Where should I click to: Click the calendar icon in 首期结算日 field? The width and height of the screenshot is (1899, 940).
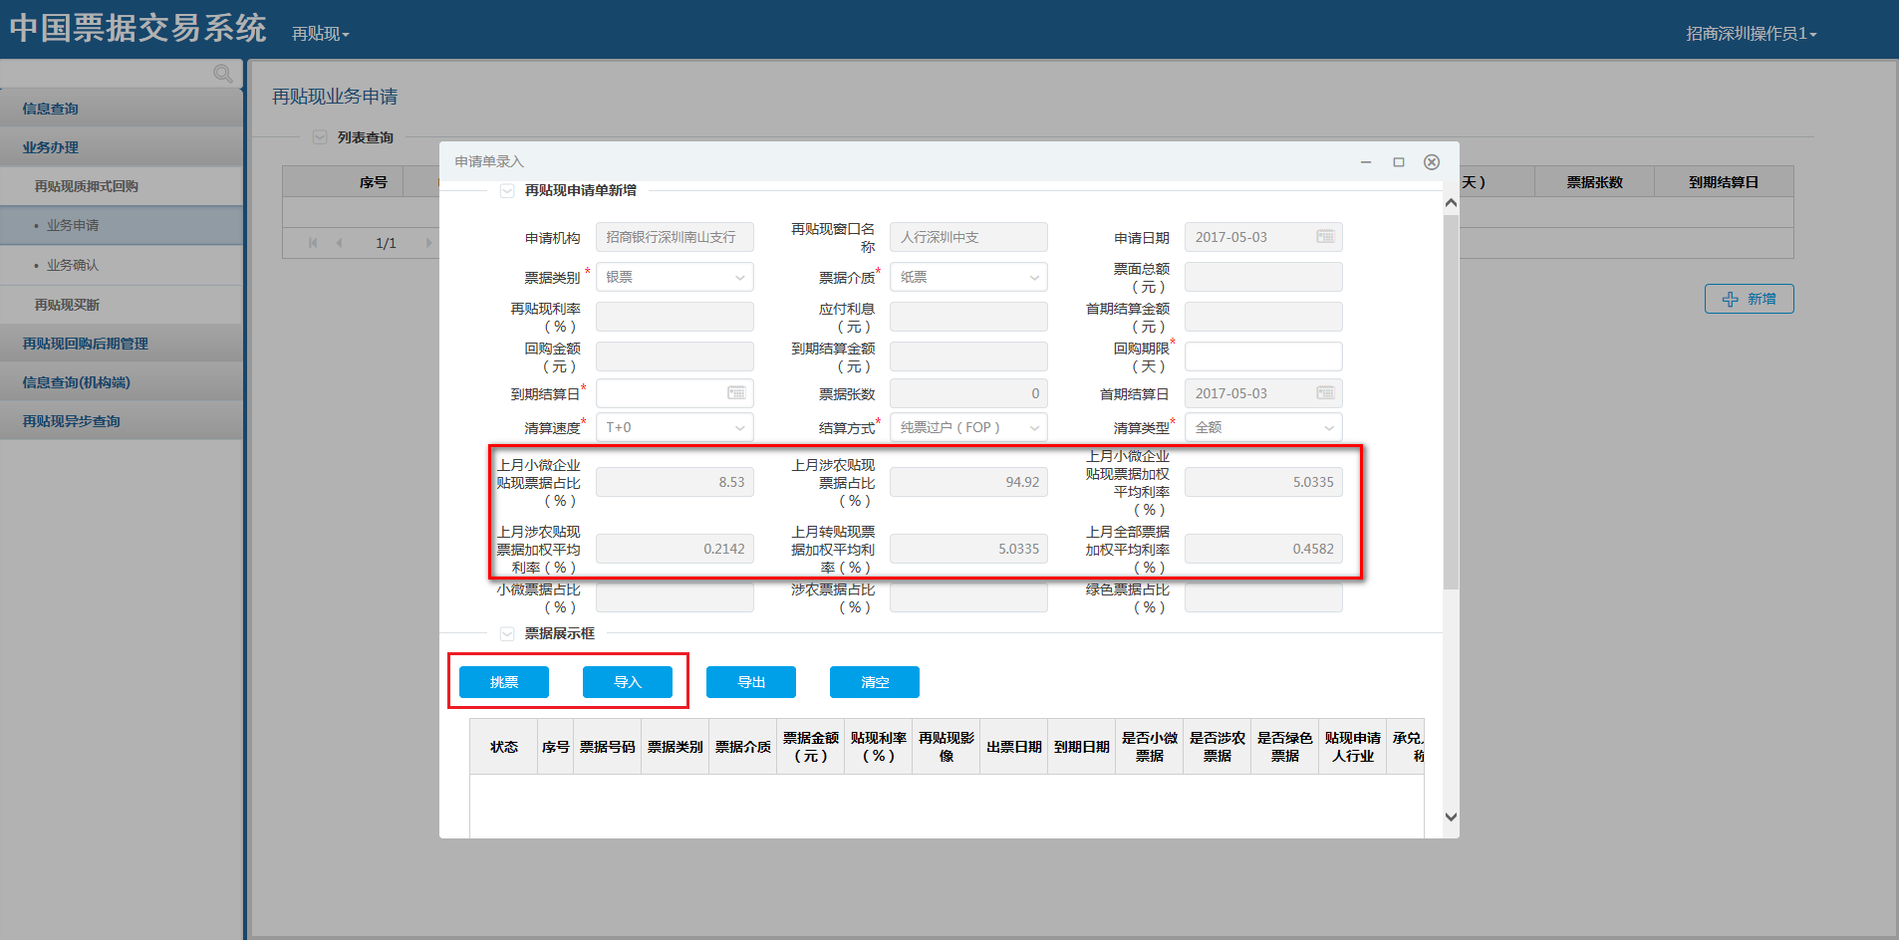pos(1325,393)
